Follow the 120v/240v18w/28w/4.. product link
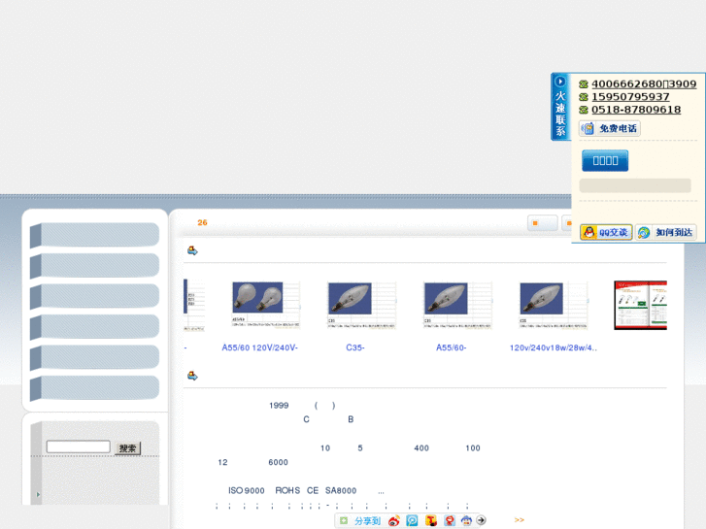 click(x=554, y=347)
